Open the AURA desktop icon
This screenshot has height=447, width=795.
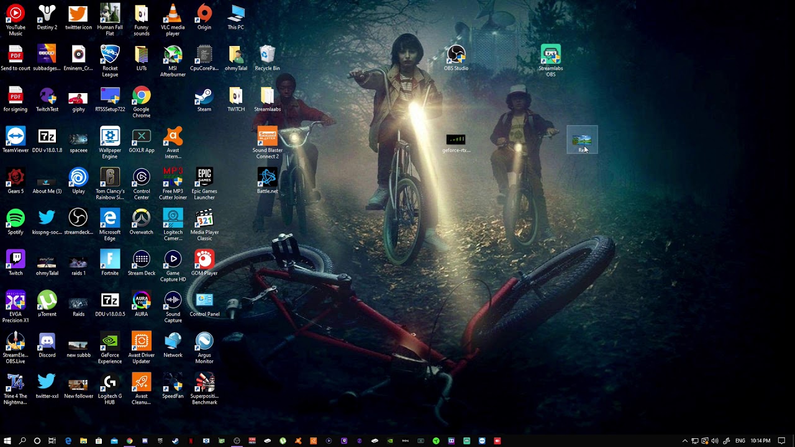(x=142, y=304)
